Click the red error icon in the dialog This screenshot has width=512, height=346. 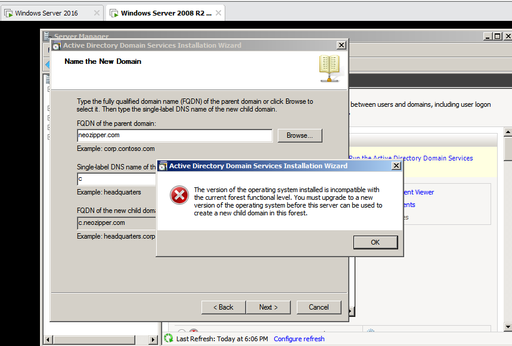coord(179,195)
